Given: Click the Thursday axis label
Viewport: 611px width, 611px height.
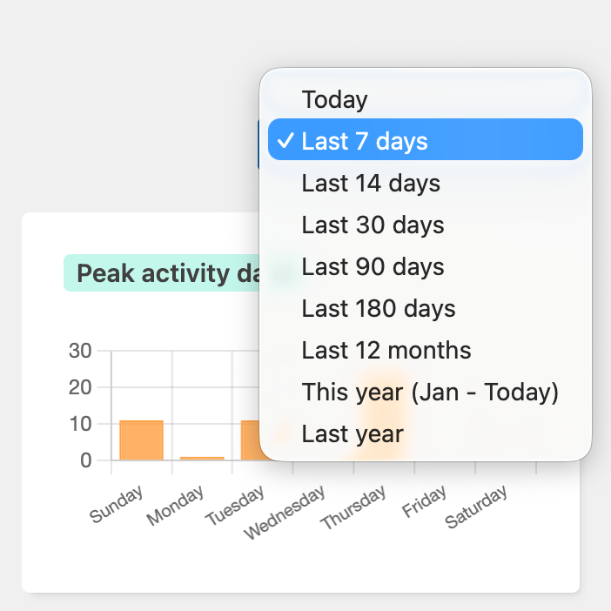Looking at the screenshot, I should click(x=353, y=508).
